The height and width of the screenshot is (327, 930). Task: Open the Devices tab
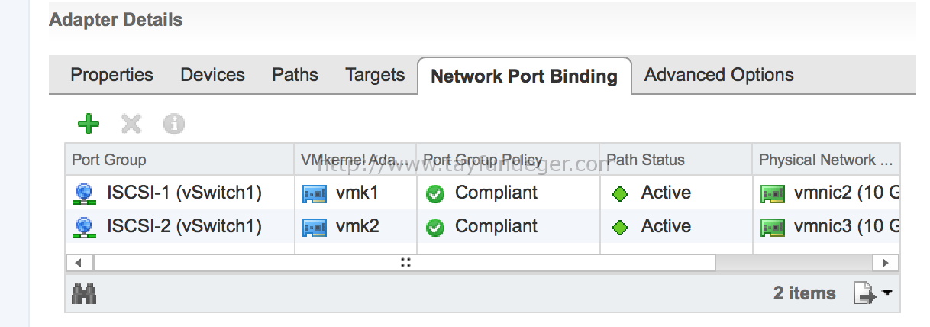[212, 75]
